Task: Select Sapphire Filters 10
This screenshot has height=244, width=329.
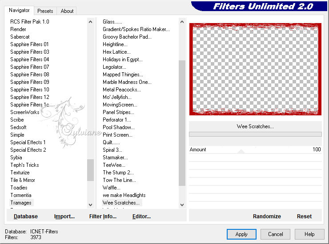Action: click(x=30, y=90)
